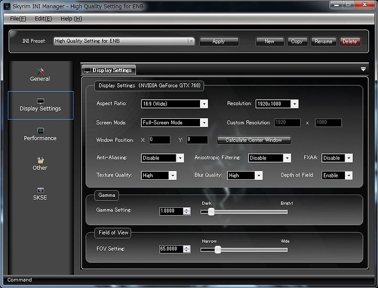The image size is (378, 288).
Task: Open the Aspect Ratio dropdown
Action: [174, 104]
